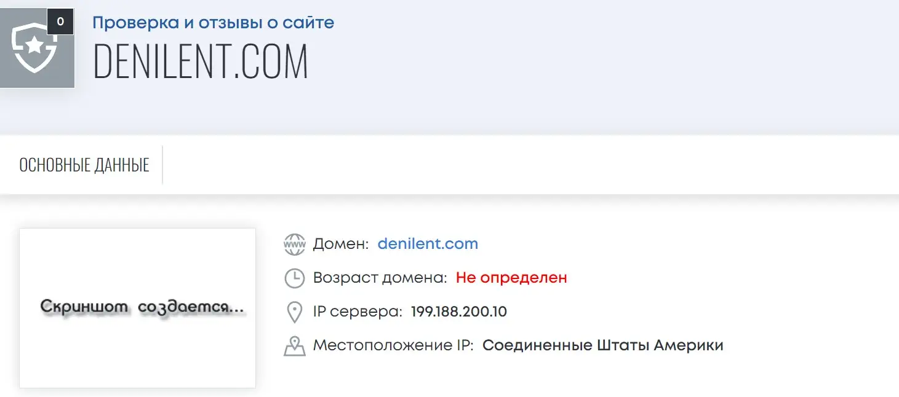Select the server IP 199.188.200.10
The width and height of the screenshot is (899, 397).
(459, 312)
